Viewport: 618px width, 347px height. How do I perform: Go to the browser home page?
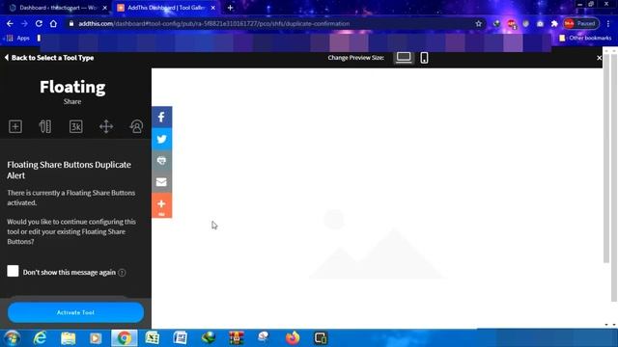tap(53, 23)
